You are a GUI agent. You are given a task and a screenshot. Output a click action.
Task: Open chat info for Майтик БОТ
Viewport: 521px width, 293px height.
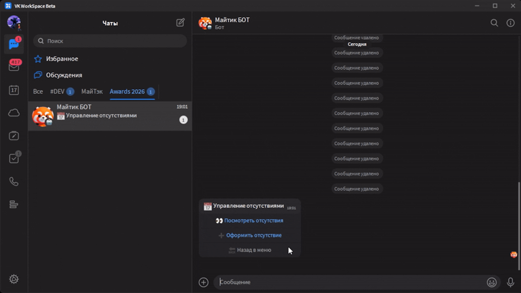click(510, 23)
